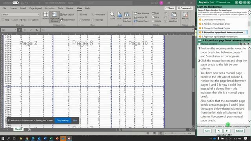The width and height of the screenshot is (251, 141).
Task: Click Stop sharing button
Action: coord(63,120)
